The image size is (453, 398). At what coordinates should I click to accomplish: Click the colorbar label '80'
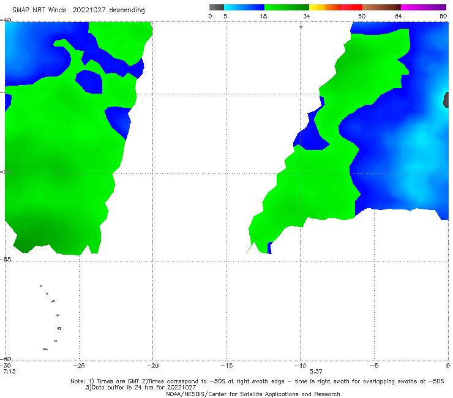pyautogui.click(x=443, y=16)
